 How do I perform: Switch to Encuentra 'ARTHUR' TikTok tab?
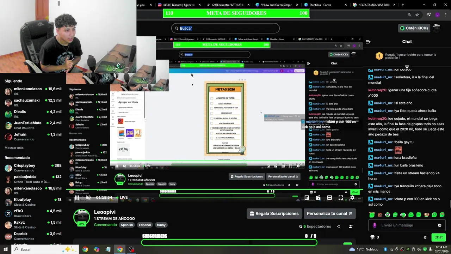[x=229, y=5]
